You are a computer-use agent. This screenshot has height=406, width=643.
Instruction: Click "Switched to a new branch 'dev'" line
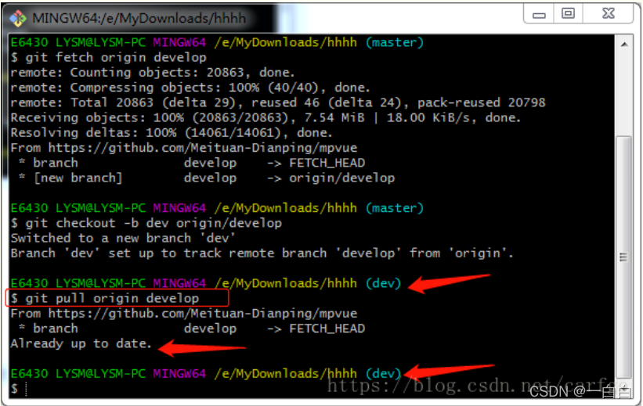123,238
